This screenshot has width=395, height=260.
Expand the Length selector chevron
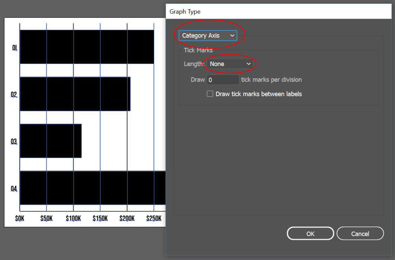(249, 64)
